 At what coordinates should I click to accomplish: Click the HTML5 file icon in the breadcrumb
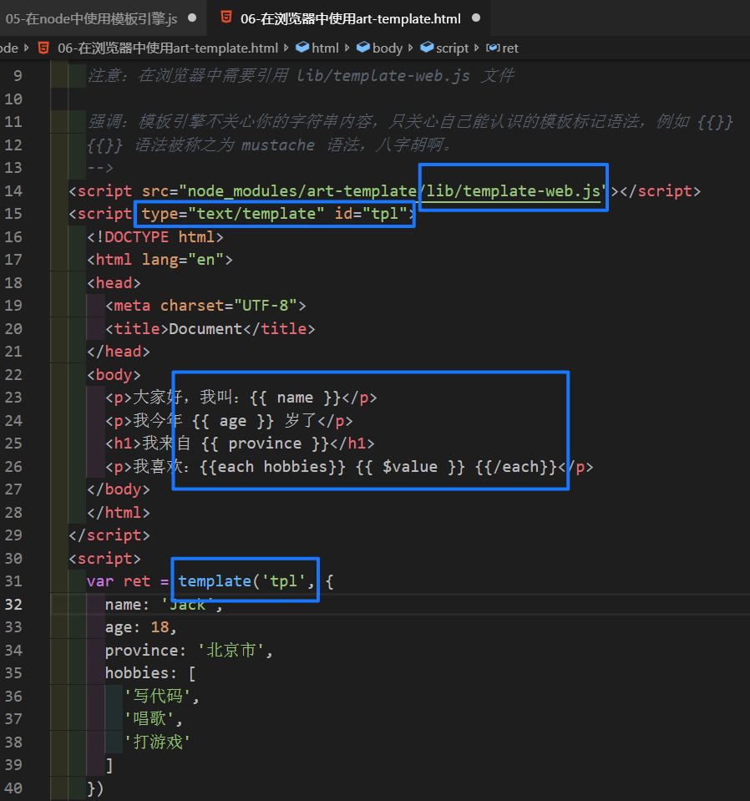(x=43, y=48)
